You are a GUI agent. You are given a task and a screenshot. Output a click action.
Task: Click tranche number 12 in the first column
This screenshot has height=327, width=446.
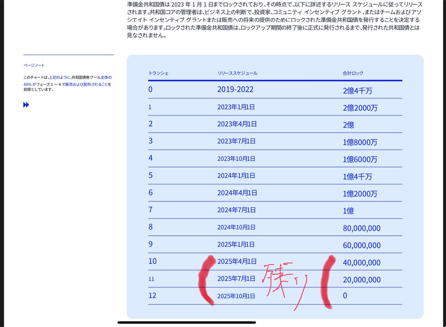(x=152, y=295)
